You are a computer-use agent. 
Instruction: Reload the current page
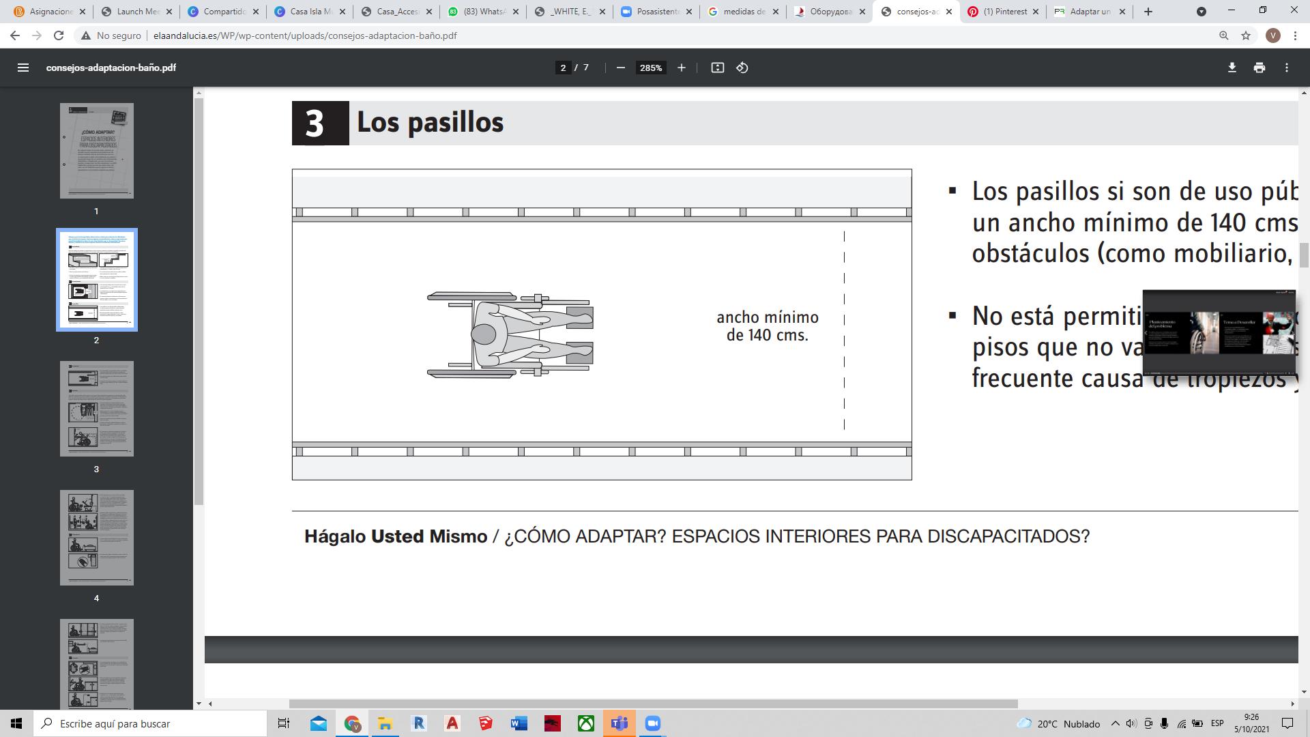[x=59, y=35]
